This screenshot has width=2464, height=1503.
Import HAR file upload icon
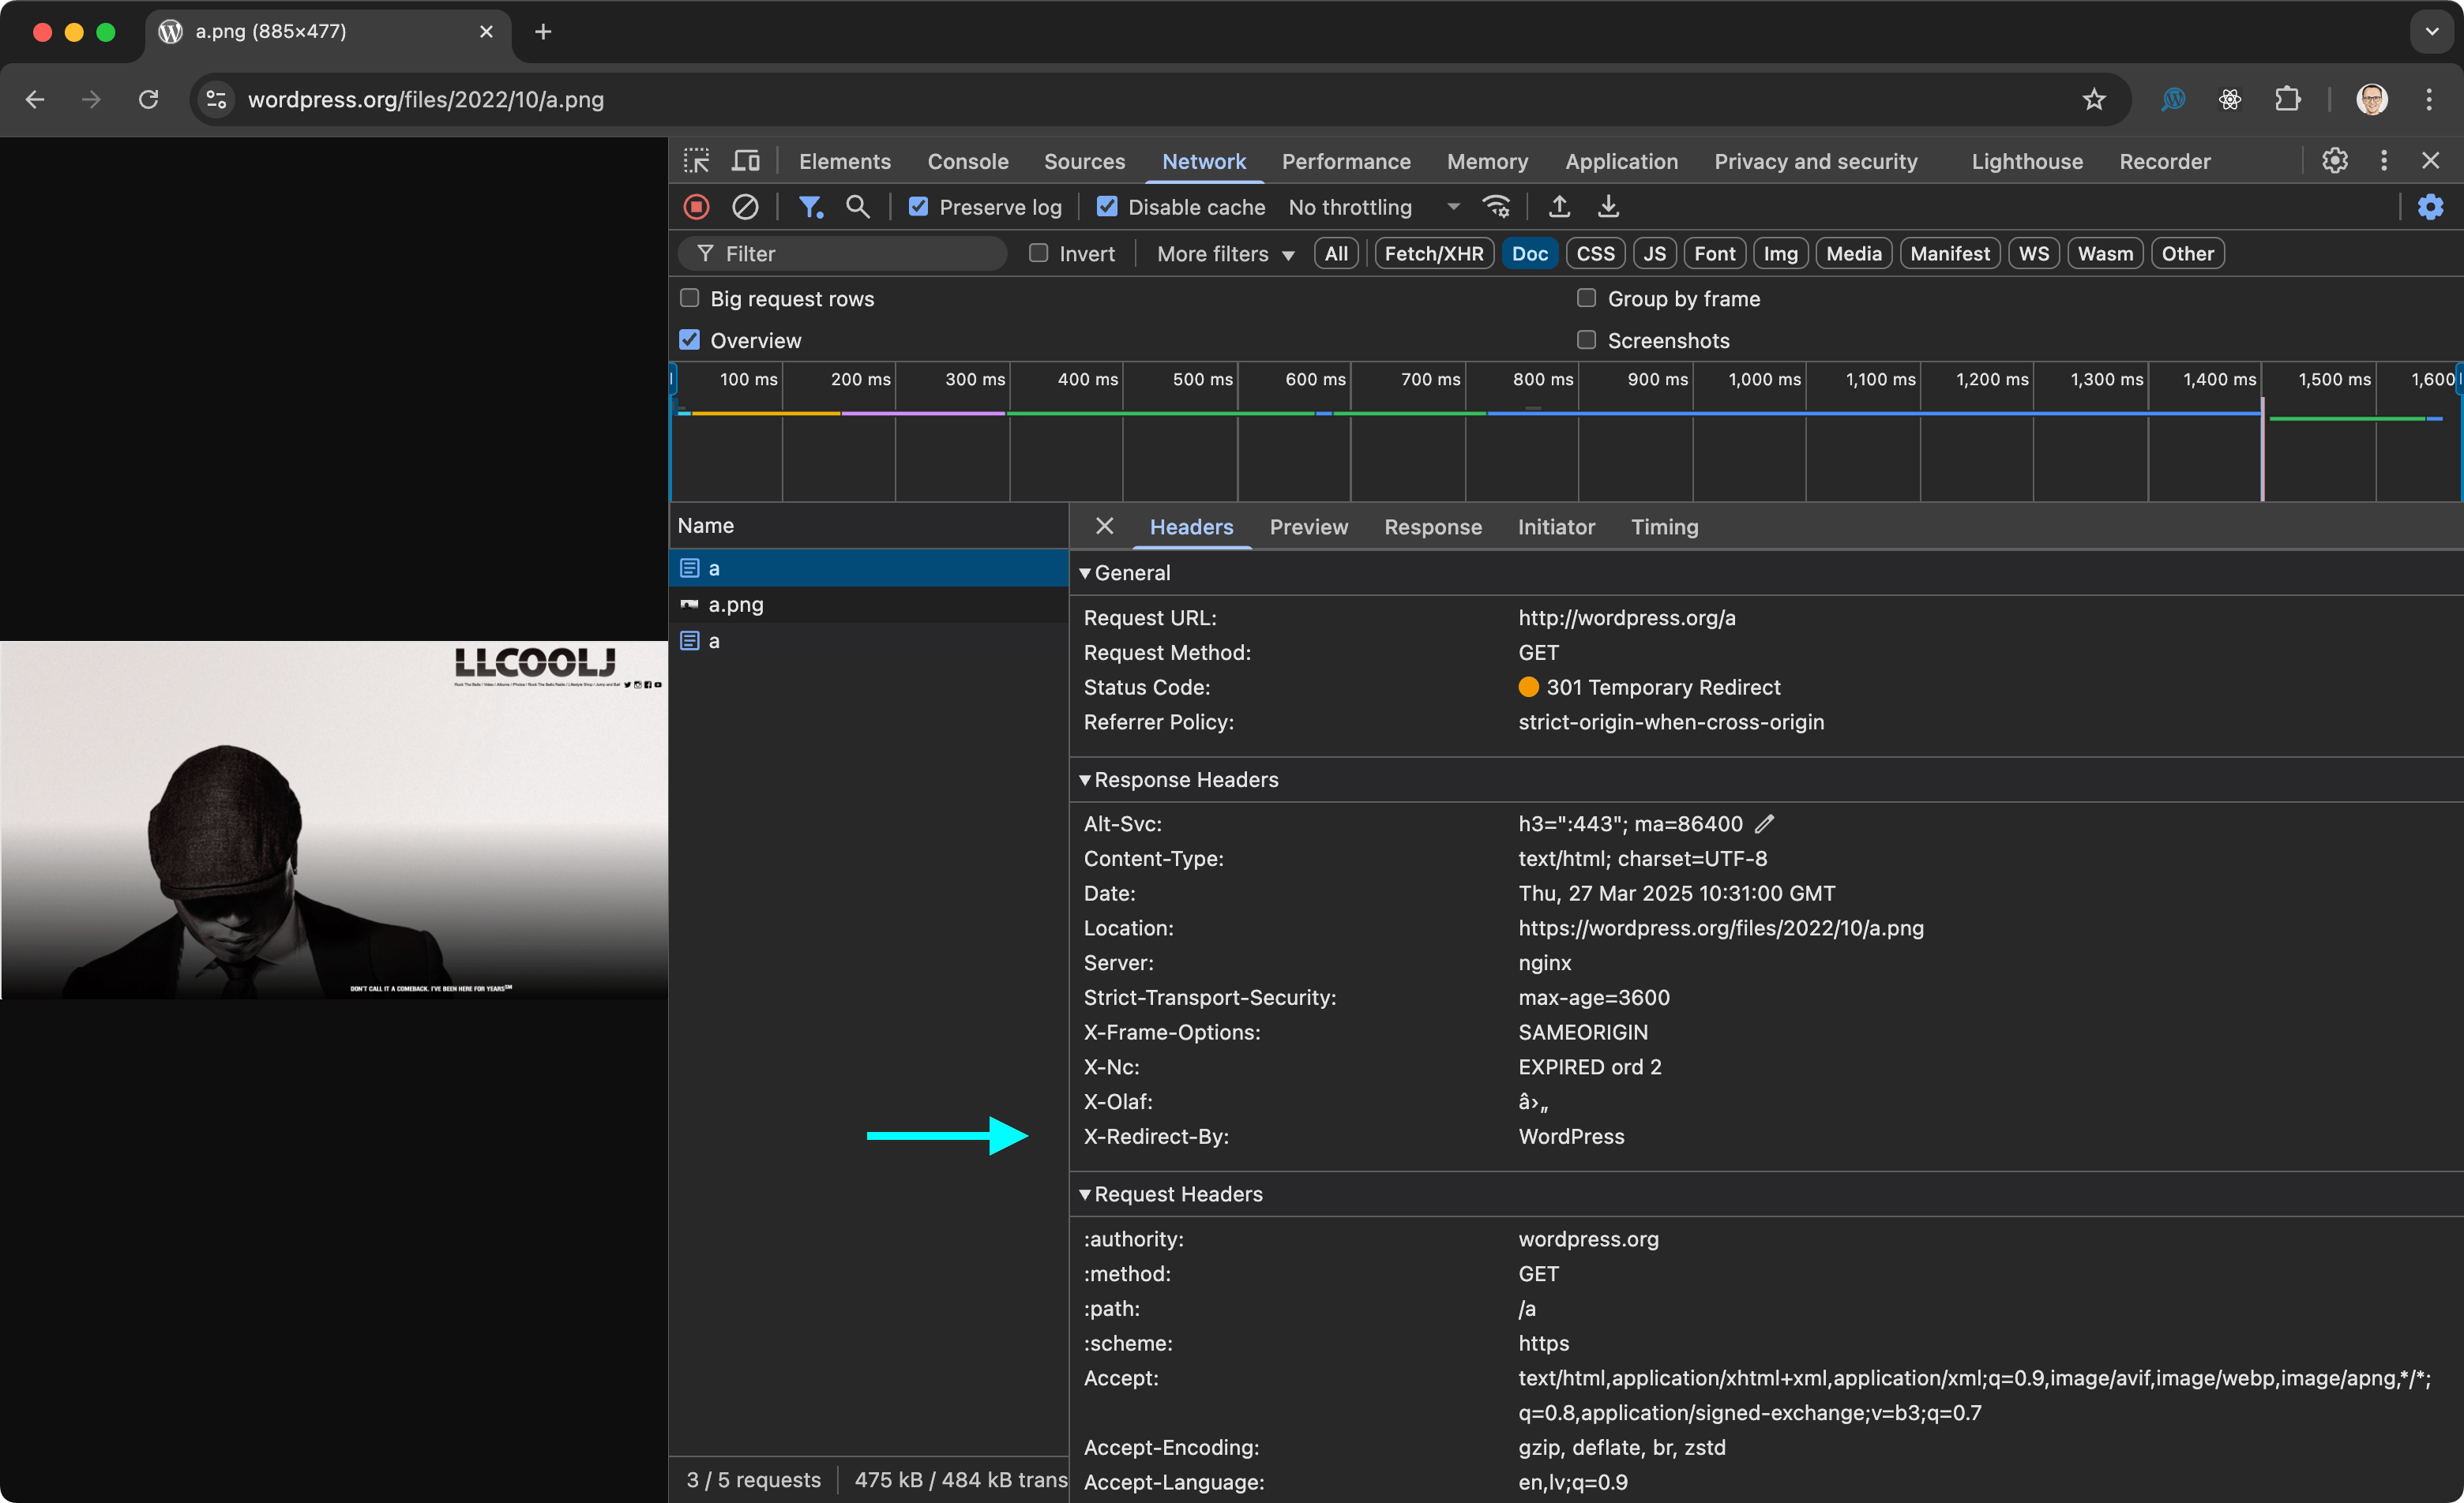point(1559,207)
